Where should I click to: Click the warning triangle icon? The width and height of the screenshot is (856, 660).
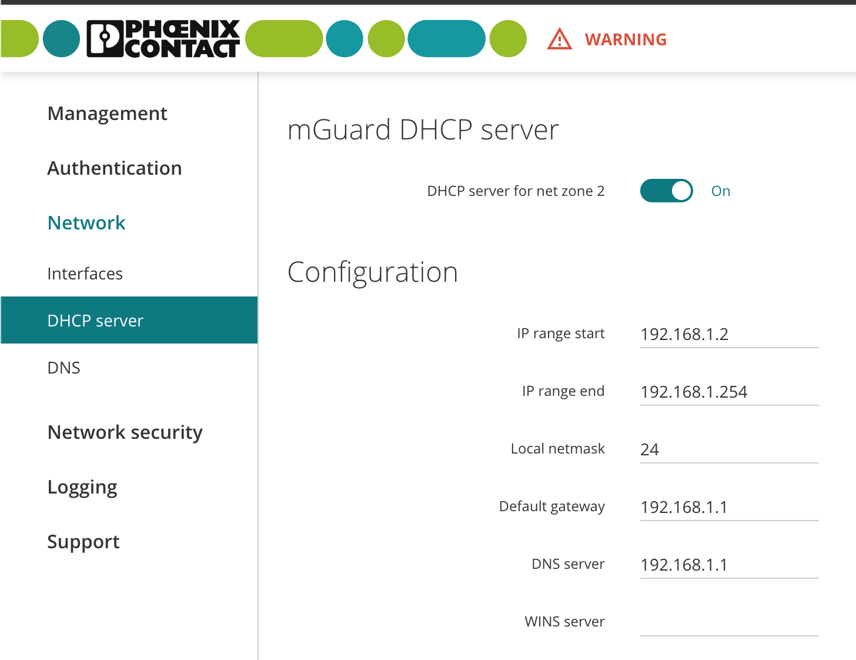pyautogui.click(x=559, y=39)
